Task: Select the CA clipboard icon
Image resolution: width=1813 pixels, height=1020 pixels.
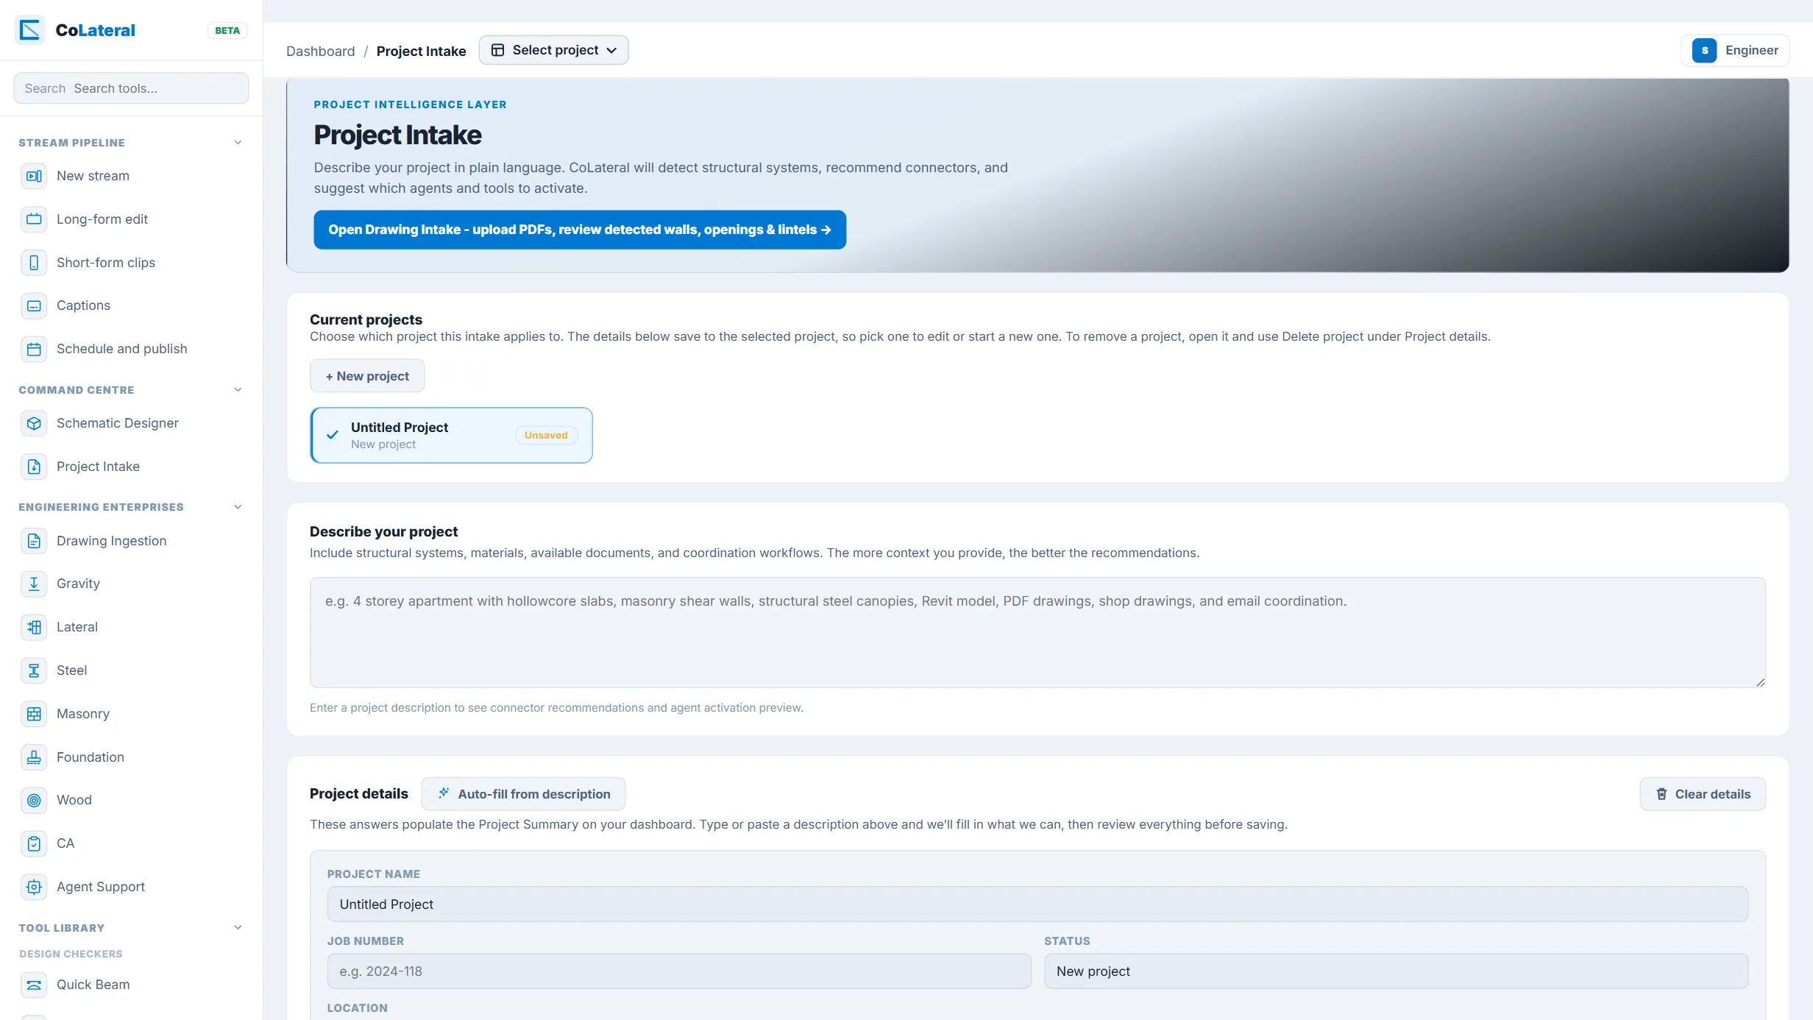Action: pyautogui.click(x=34, y=843)
